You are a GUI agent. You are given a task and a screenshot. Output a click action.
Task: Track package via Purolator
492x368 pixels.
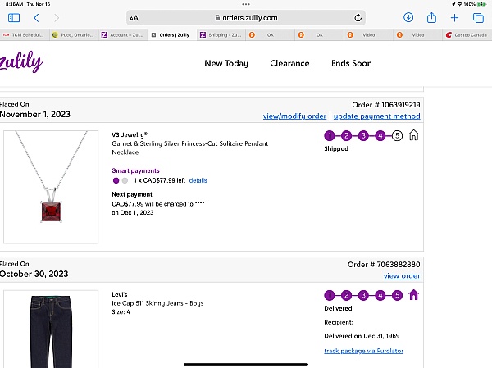[363, 351]
